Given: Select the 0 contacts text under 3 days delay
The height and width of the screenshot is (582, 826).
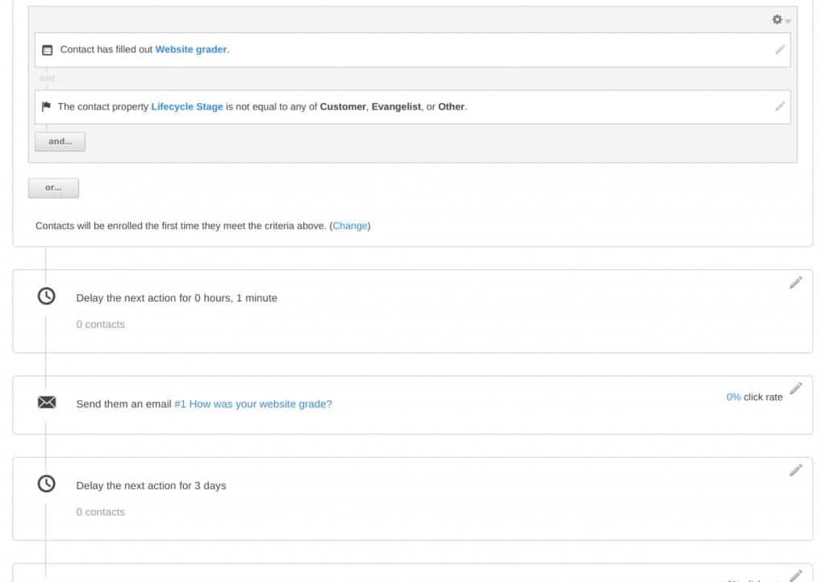Looking at the screenshot, I should pyautogui.click(x=100, y=513).
